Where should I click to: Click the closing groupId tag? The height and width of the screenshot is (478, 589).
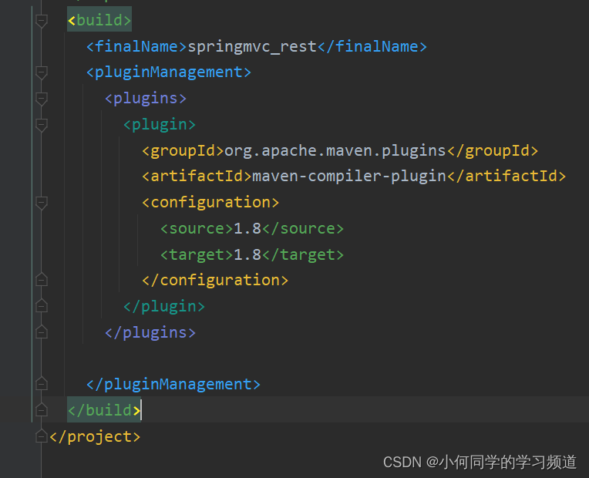point(492,151)
